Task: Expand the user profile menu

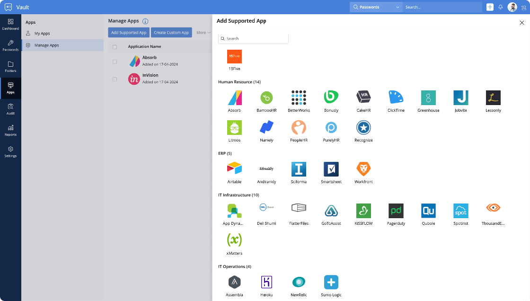Action: 512,7
